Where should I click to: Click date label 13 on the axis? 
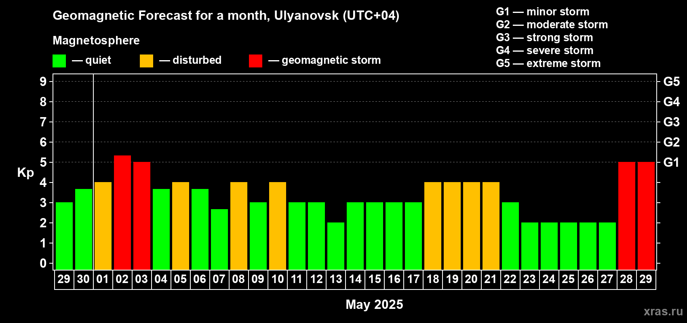(x=336, y=279)
